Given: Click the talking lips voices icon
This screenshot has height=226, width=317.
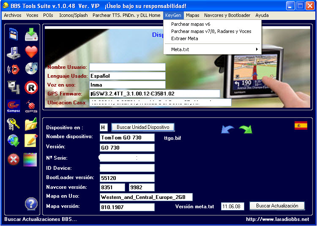Looking at the screenshot, I should (x=14, y=69).
